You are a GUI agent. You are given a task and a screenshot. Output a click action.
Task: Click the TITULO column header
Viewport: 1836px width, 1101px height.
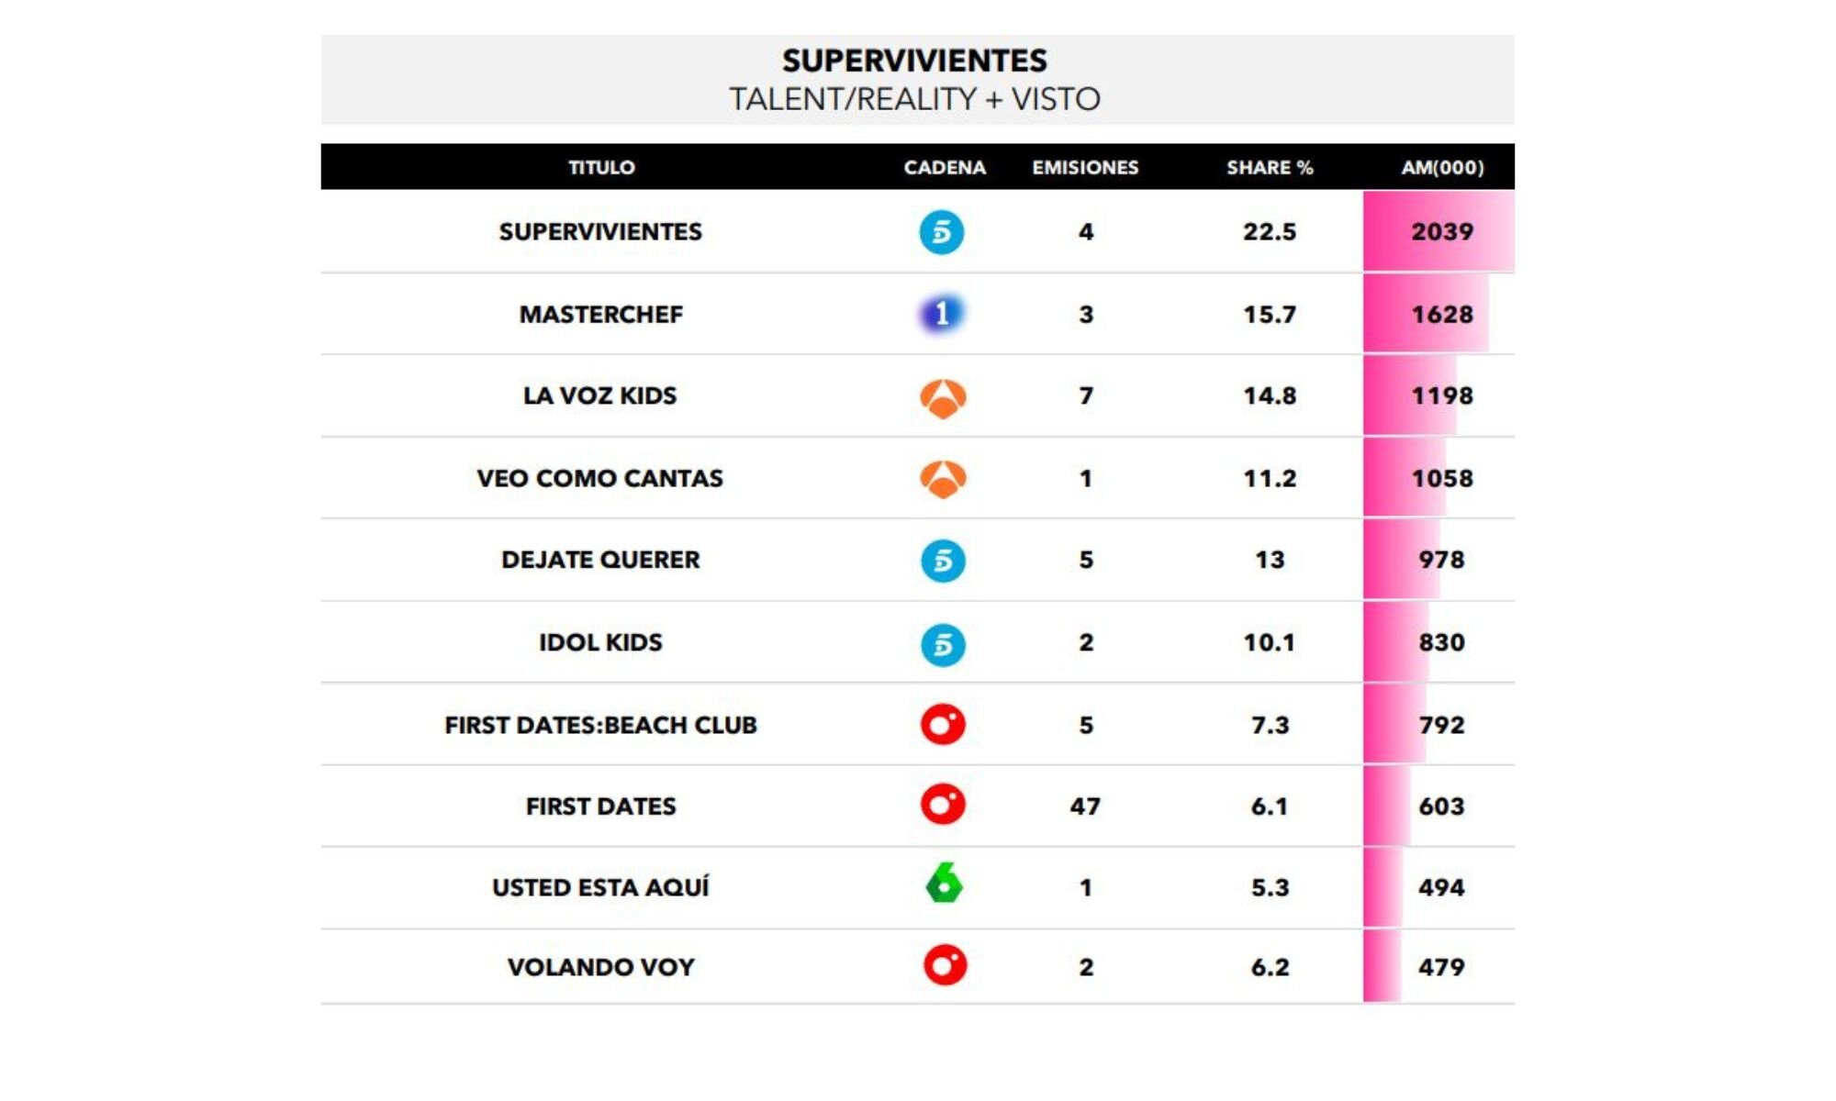(601, 168)
